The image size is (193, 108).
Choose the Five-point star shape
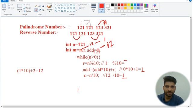[62, 11]
